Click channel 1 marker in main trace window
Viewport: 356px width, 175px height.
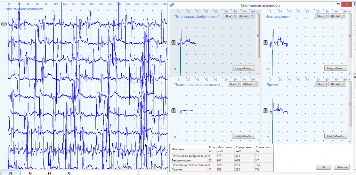click(4, 24)
